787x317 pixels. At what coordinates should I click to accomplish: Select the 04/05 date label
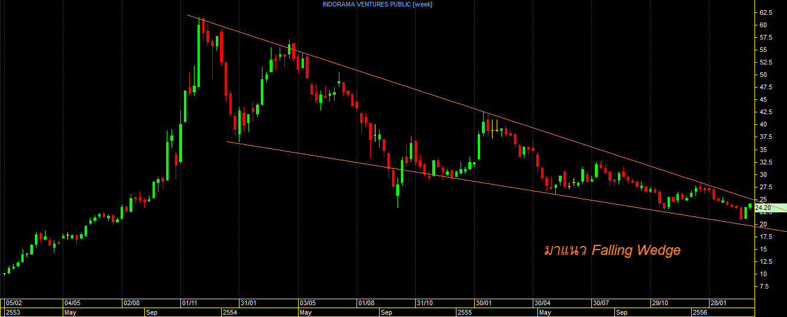coord(72,303)
